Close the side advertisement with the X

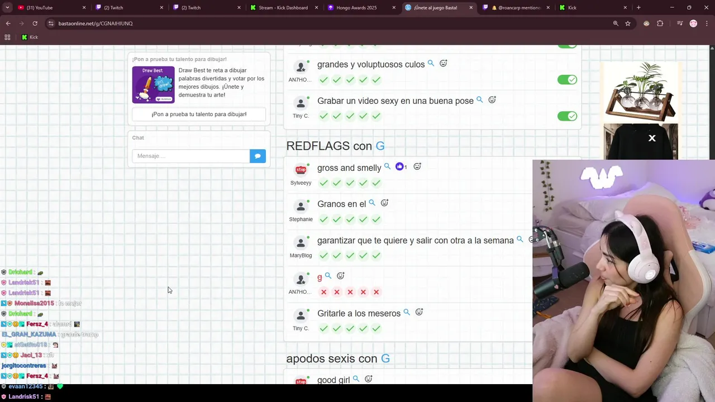tap(652, 138)
